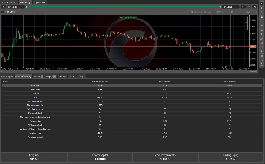Image resolution: width=265 pixels, height=164 pixels.
Task: Click the stacked horizontal lines icon in right toolbar
Action: tap(261, 38)
